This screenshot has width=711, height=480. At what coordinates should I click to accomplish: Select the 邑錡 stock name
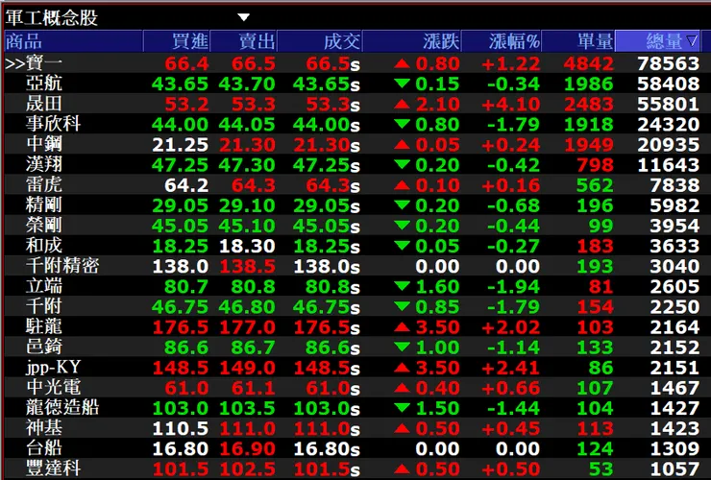pyautogui.click(x=44, y=347)
